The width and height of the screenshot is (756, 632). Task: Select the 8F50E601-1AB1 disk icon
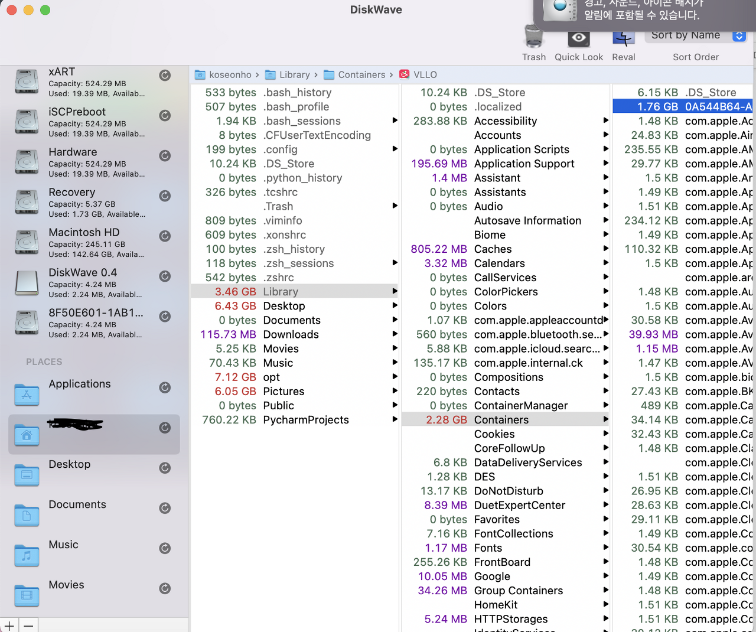[27, 323]
